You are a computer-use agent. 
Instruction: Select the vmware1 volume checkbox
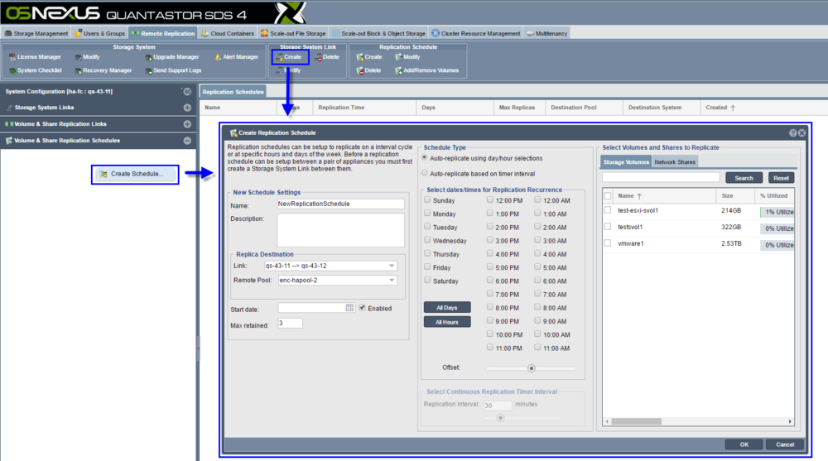pos(607,243)
